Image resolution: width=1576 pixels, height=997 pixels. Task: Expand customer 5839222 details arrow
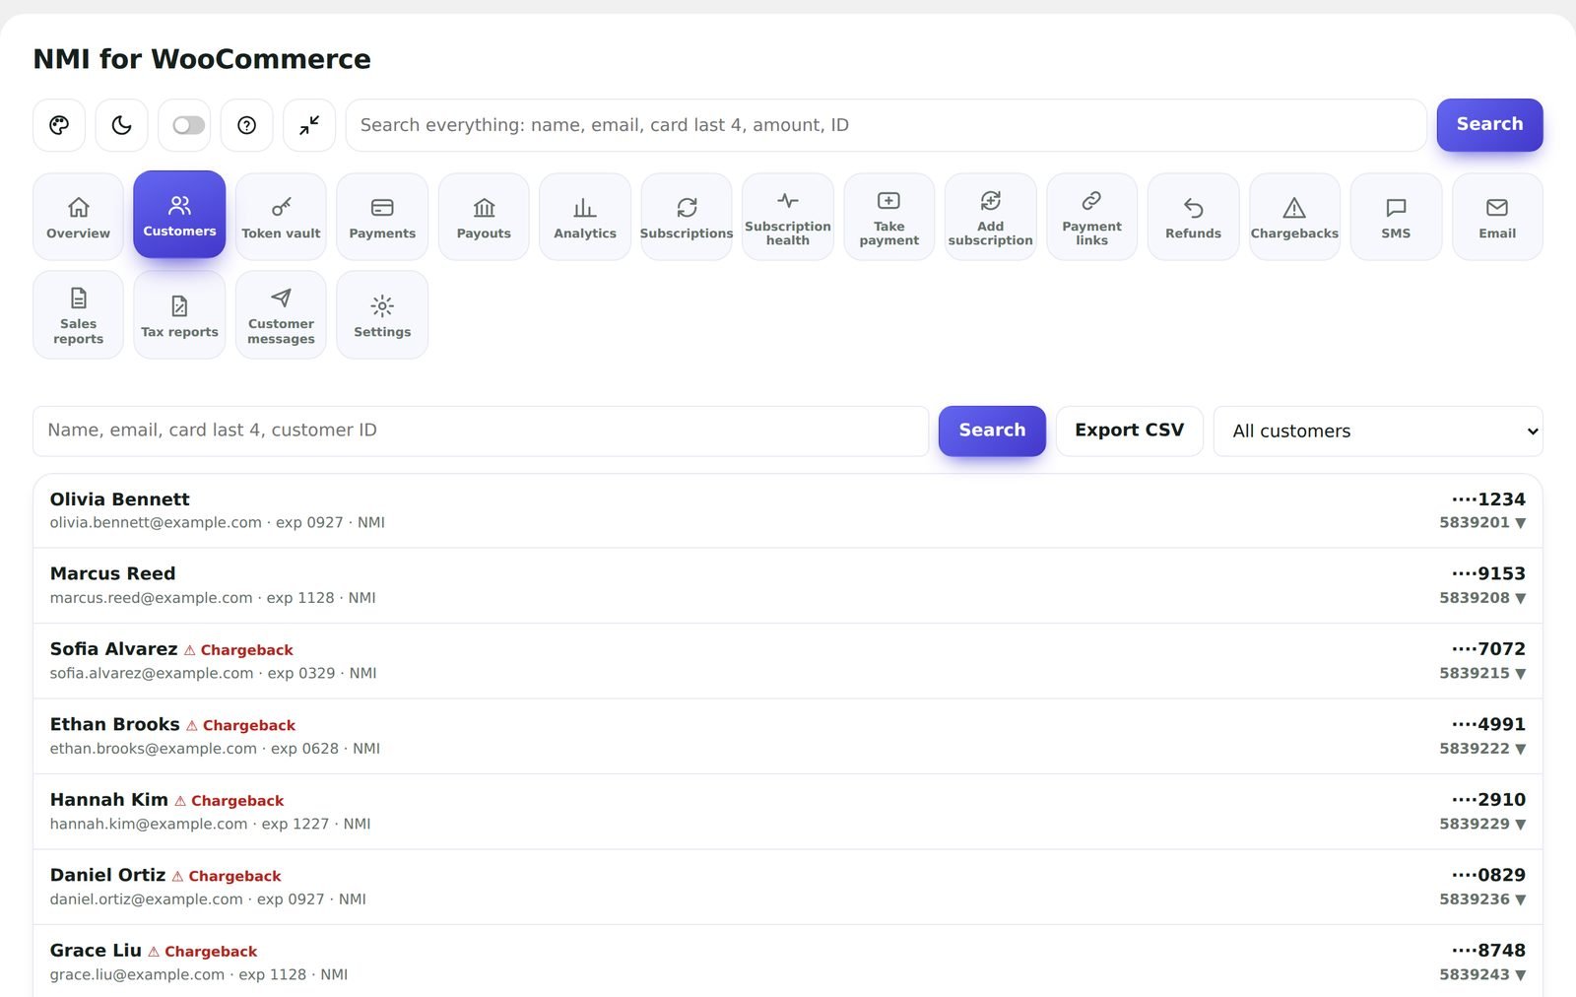click(1521, 749)
